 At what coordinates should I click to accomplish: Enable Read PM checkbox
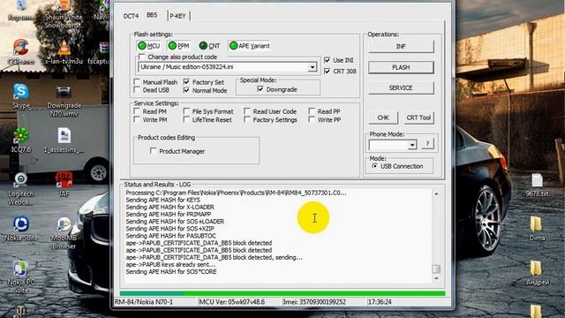(x=137, y=111)
